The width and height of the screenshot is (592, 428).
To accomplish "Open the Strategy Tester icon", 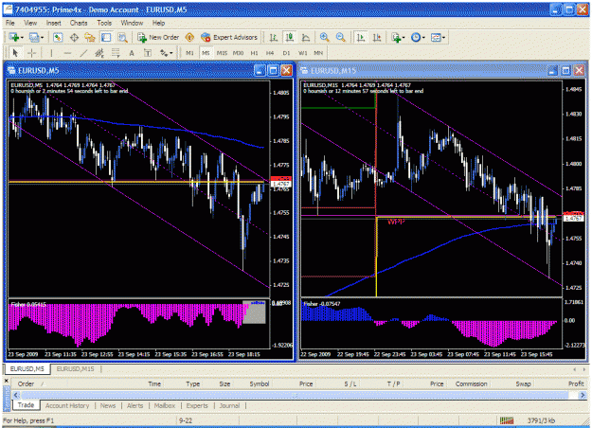I will point(122,37).
